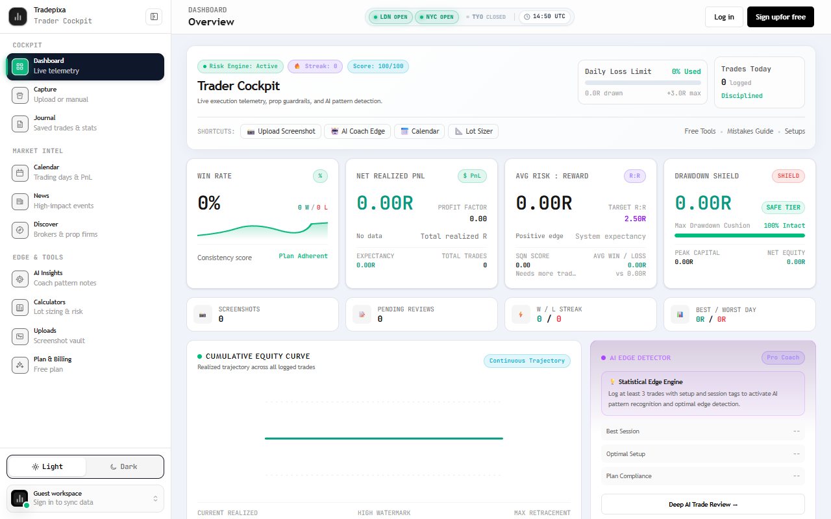Click the 14:50 UTC clock badge

click(x=544, y=17)
